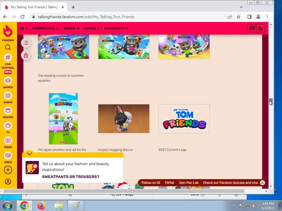Open the tab search dropdown arrow

pyautogui.click(x=241, y=7)
